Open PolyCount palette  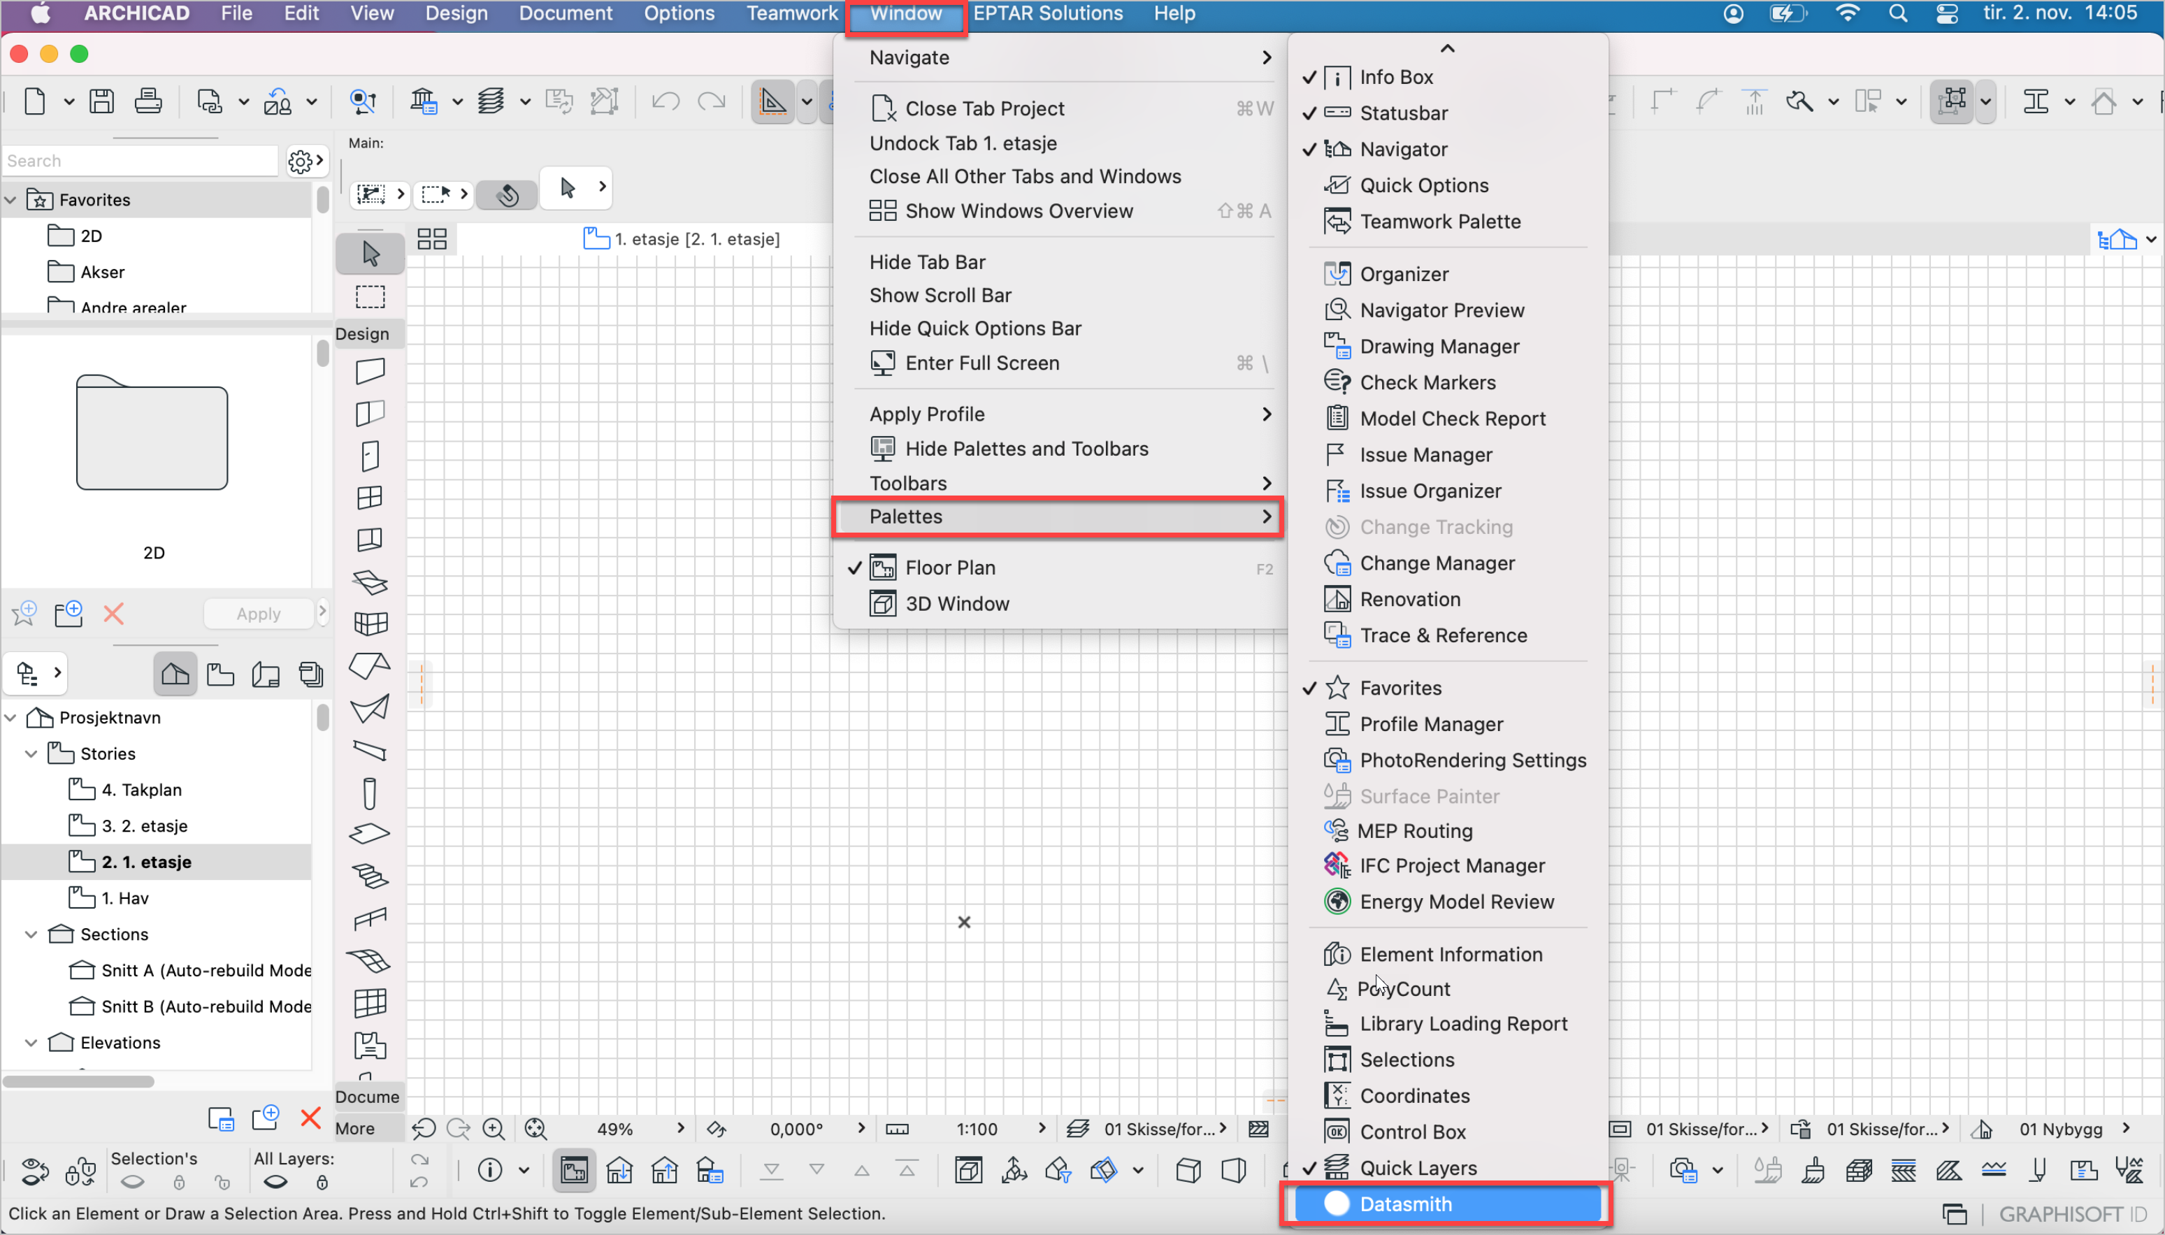coord(1404,989)
